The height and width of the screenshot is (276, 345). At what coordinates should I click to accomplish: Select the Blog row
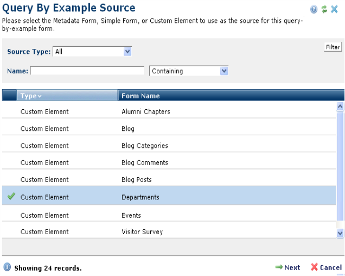(128, 129)
